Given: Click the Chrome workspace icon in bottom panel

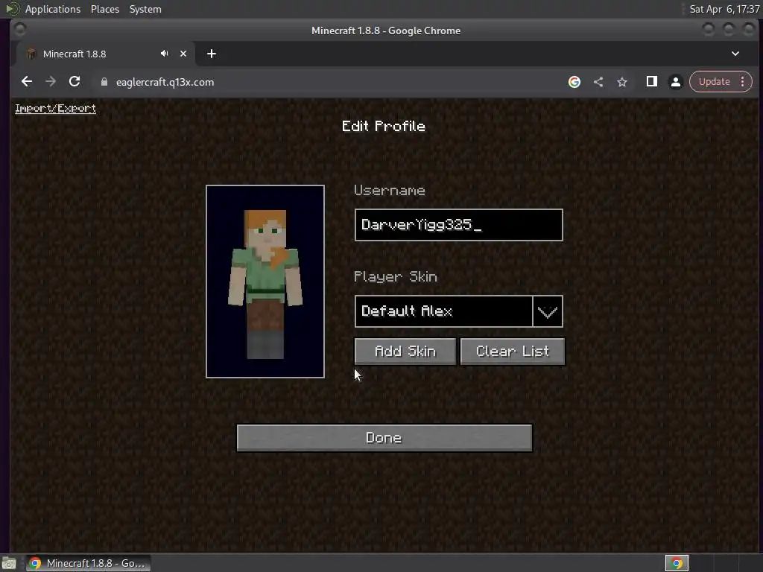Looking at the screenshot, I should pyautogui.click(x=677, y=563).
